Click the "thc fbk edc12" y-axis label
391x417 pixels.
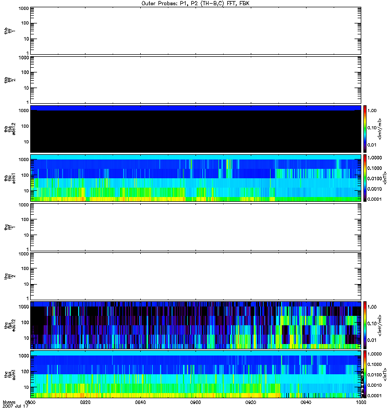point(9,325)
